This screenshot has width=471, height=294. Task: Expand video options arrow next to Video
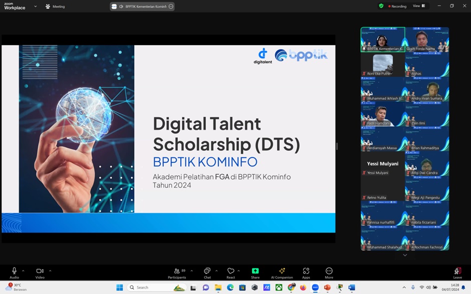point(50,270)
